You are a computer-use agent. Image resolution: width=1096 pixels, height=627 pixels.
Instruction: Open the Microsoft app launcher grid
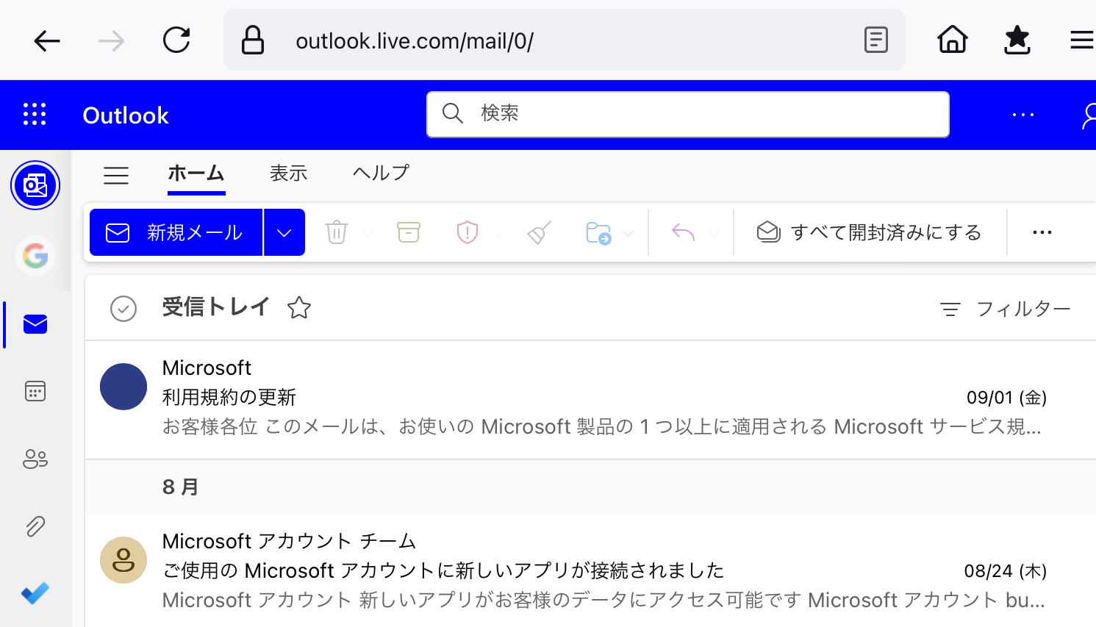[35, 115]
